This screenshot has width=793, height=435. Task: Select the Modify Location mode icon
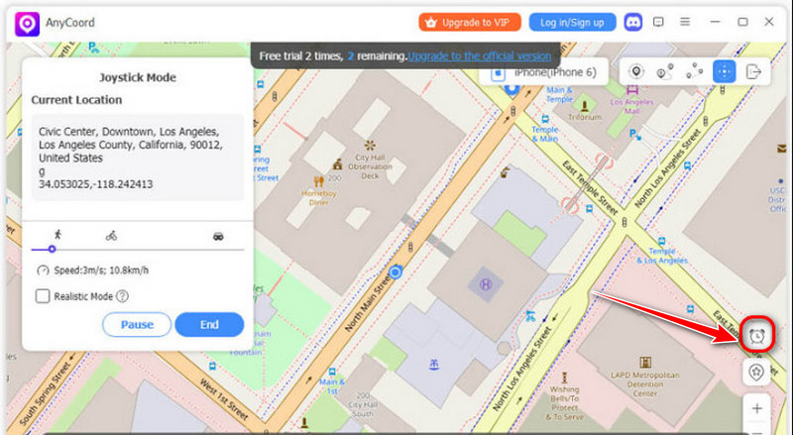(635, 71)
